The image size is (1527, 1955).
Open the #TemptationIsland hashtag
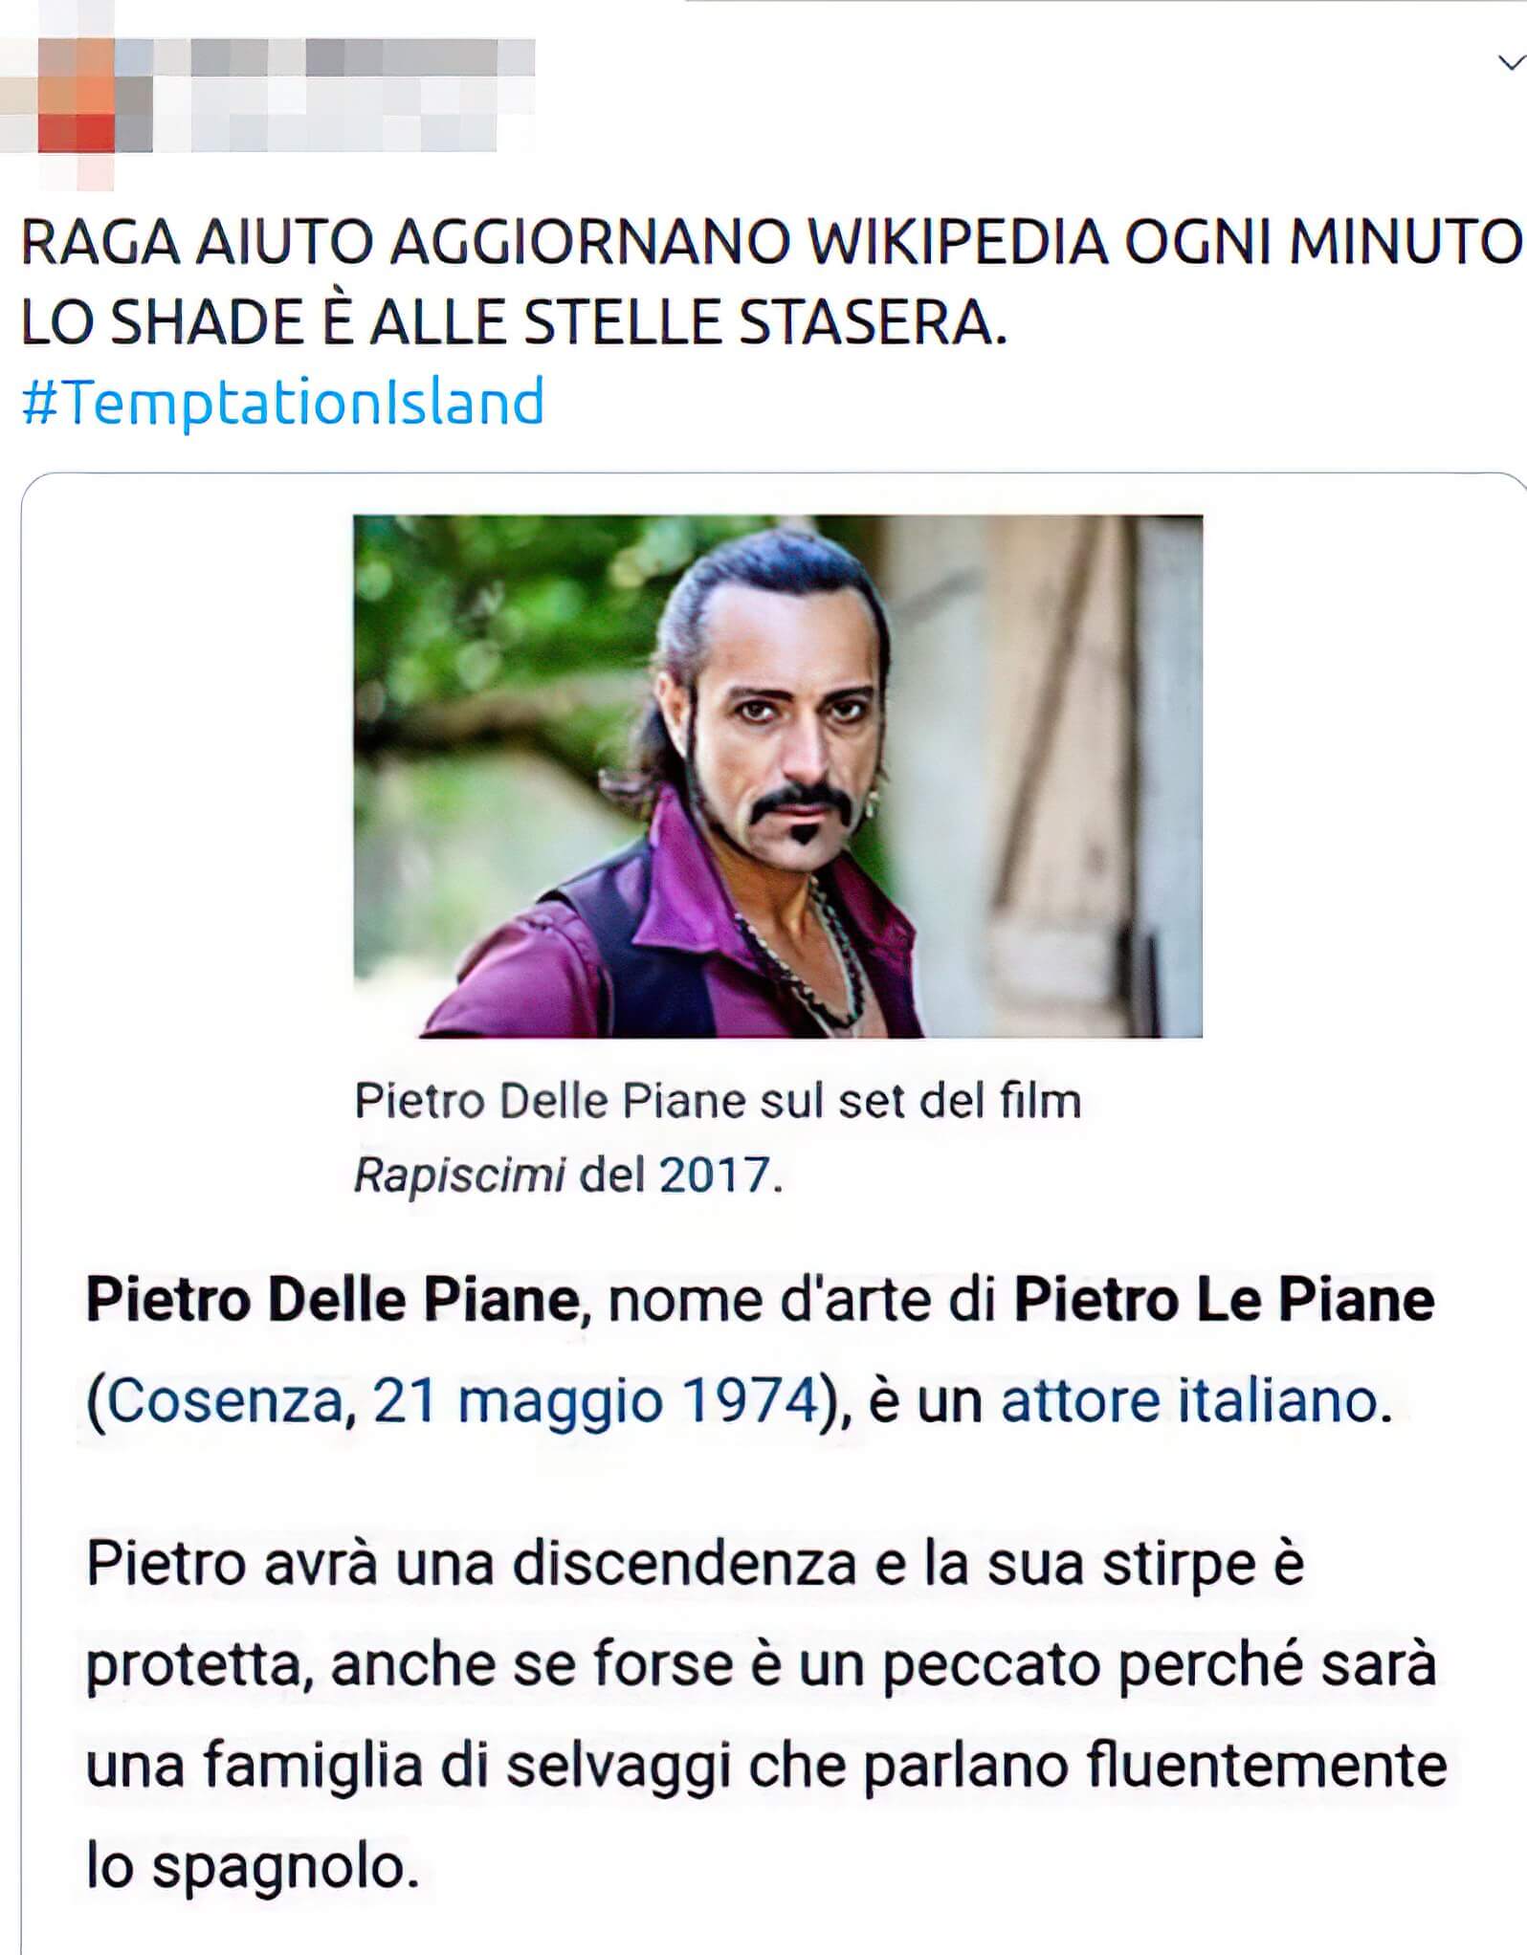[x=282, y=401]
